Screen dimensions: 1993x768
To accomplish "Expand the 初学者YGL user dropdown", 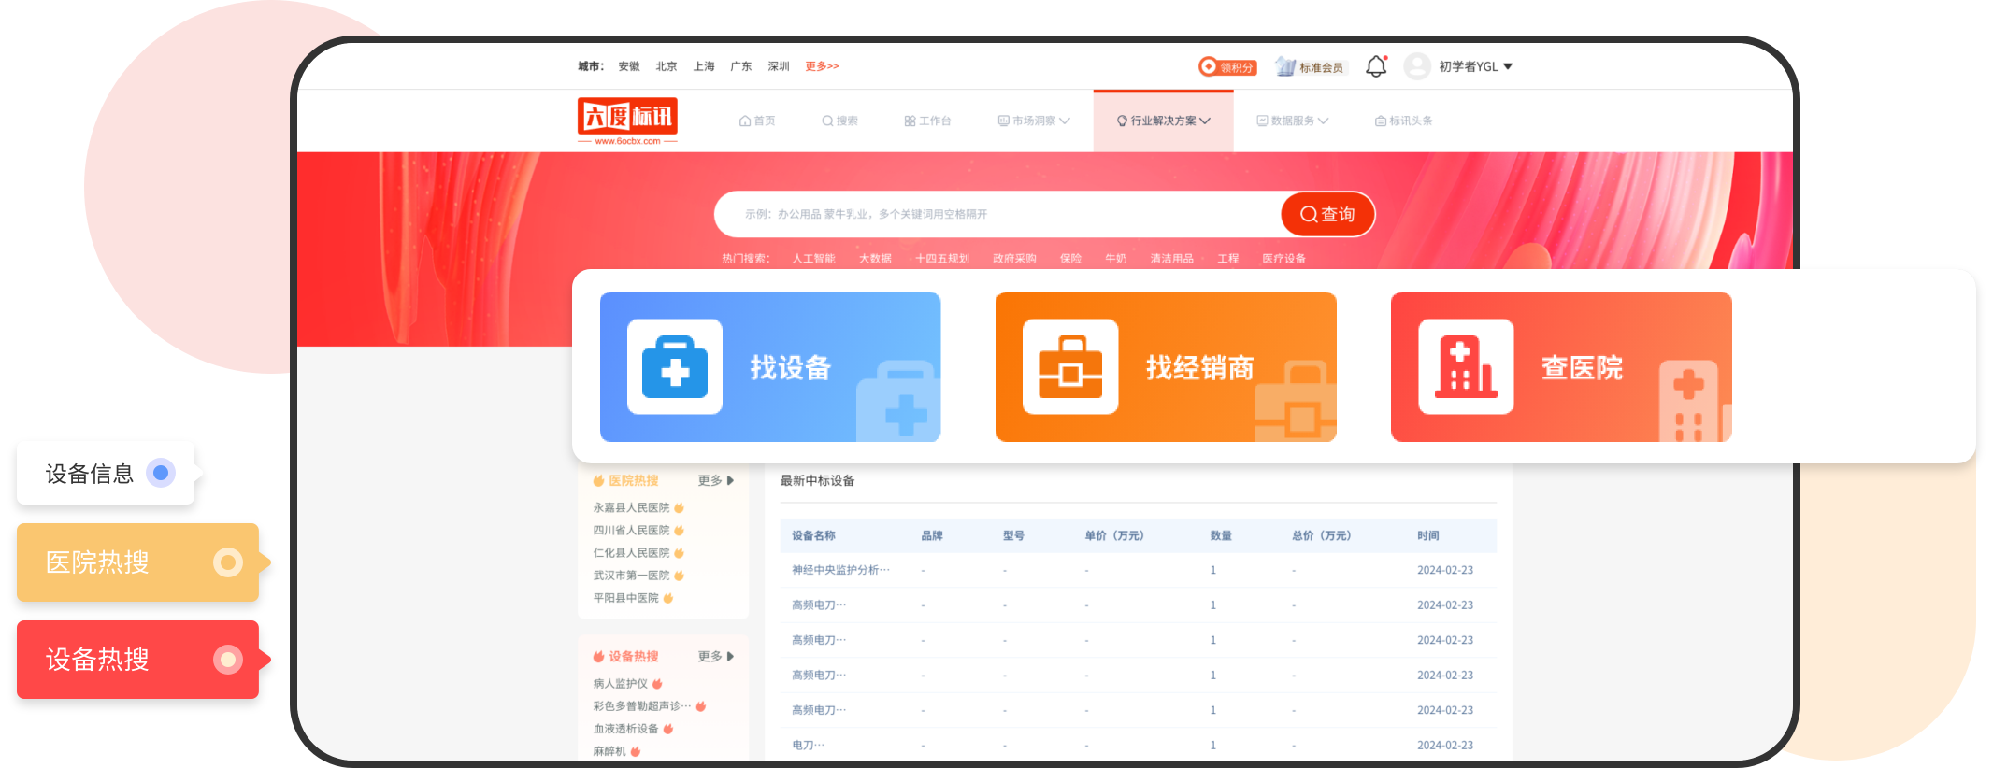I will click(x=1476, y=66).
